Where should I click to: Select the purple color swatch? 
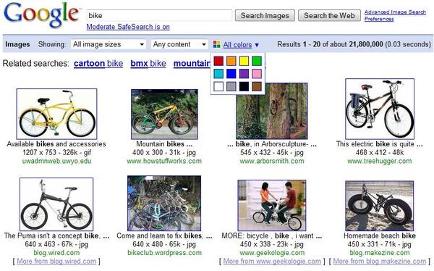[x=244, y=73]
